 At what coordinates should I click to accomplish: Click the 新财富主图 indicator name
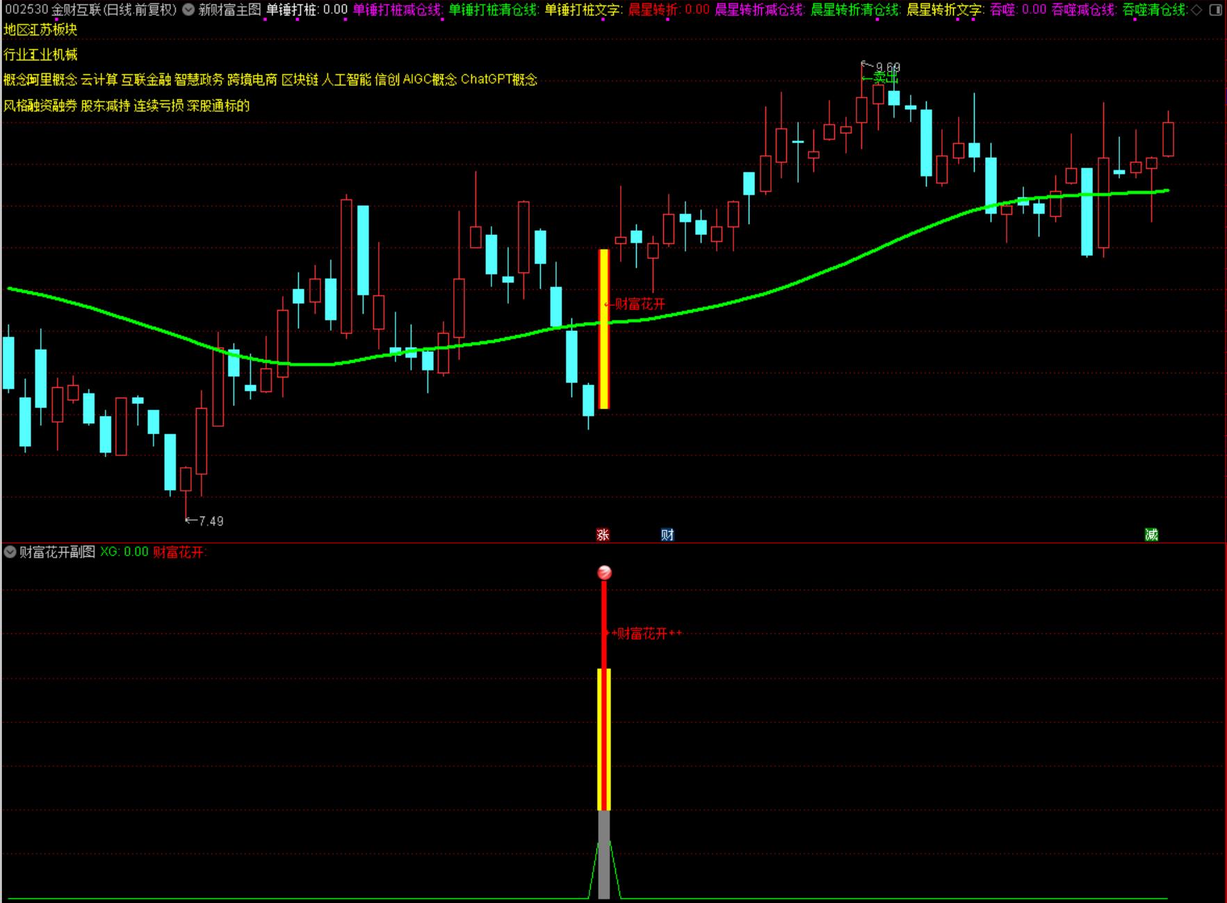229,10
